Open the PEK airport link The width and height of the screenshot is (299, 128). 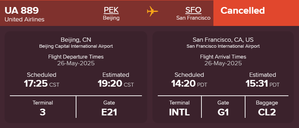(x=111, y=10)
